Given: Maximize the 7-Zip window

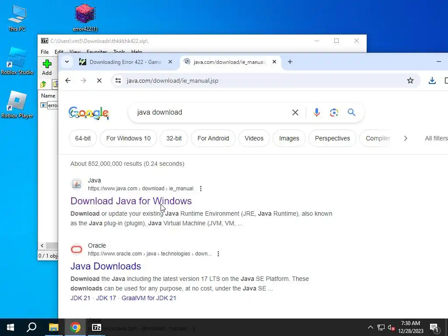Looking at the screenshot, I should tap(336, 41).
